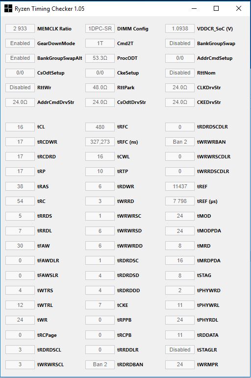Select the MEMCLK Ratio value field
The width and height of the screenshot is (251, 378).
point(20,28)
